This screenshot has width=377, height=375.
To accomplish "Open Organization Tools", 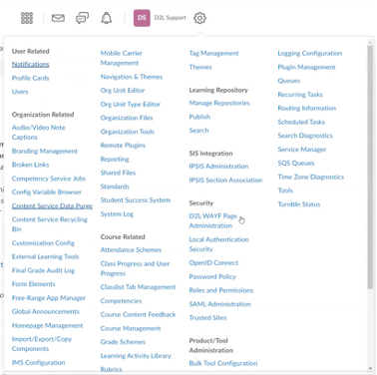I will point(128,132).
